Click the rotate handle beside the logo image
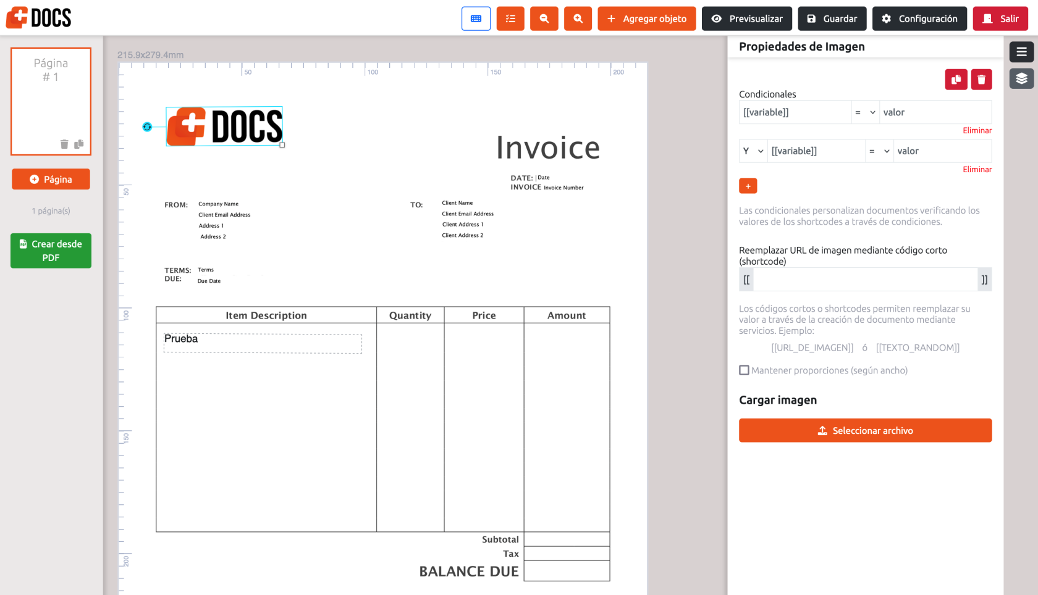The width and height of the screenshot is (1038, 595). (147, 127)
